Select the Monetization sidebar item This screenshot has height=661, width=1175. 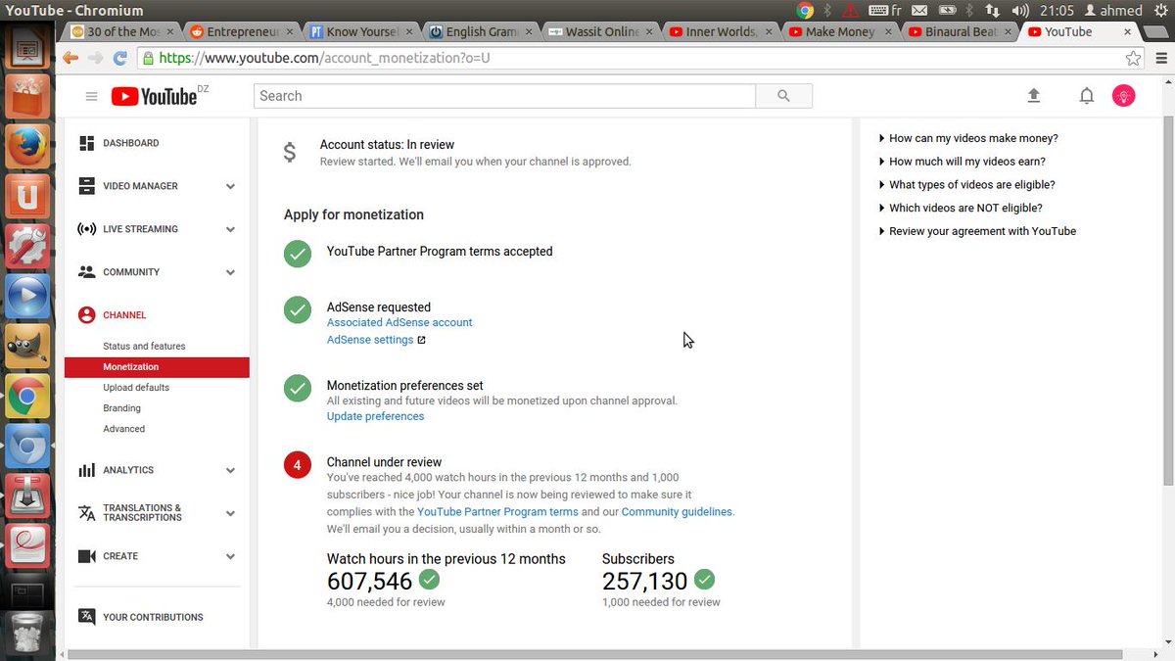point(157,367)
